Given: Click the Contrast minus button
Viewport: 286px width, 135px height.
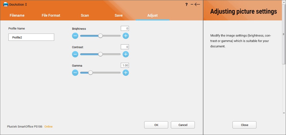Looking at the screenshot, I should click(75, 54).
